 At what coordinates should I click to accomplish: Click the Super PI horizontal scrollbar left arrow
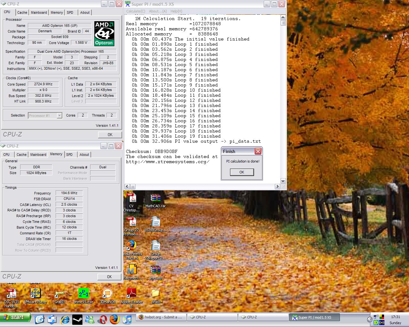[127, 186]
